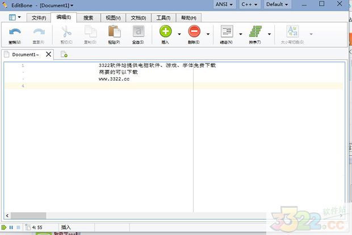Viewport: 352px width, 235px height.
Task: Click the scrollbar left arrow
Action: pyautogui.click(x=7, y=216)
